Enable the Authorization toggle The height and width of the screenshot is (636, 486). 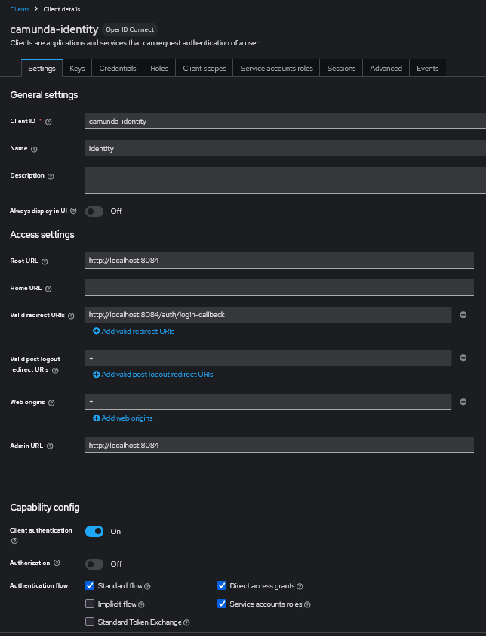[x=94, y=563]
